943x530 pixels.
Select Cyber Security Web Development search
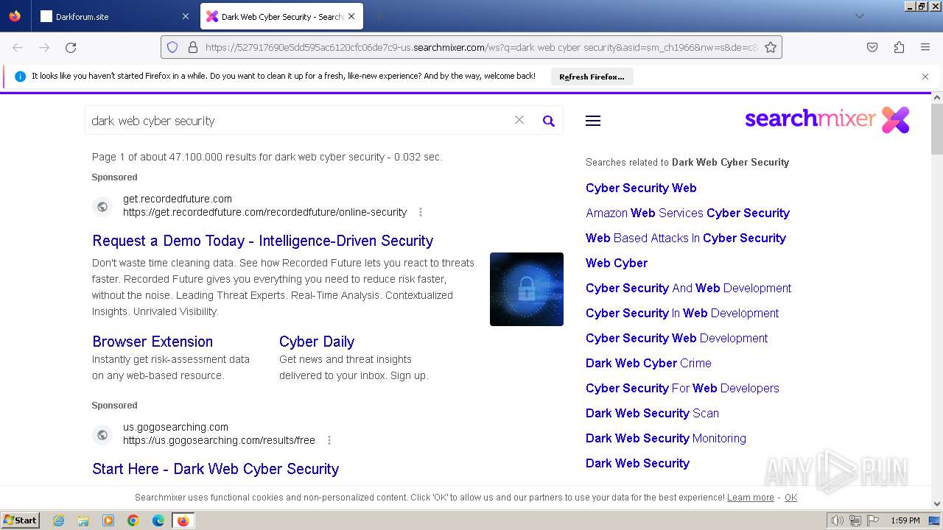[676, 338]
